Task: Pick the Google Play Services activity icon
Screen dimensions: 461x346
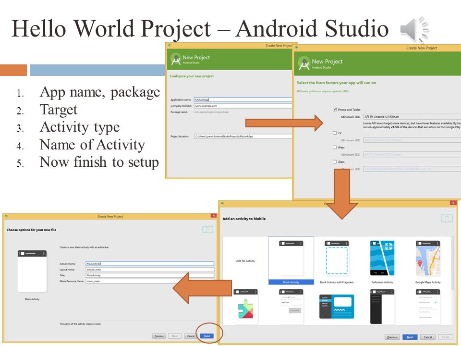Action: pos(245,307)
